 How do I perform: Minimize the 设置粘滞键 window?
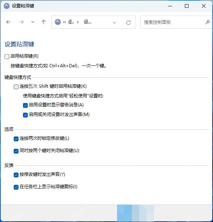coord(170,6)
